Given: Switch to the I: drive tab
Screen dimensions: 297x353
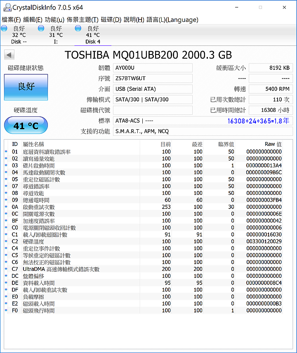Looking at the screenshot, I should point(56,35).
